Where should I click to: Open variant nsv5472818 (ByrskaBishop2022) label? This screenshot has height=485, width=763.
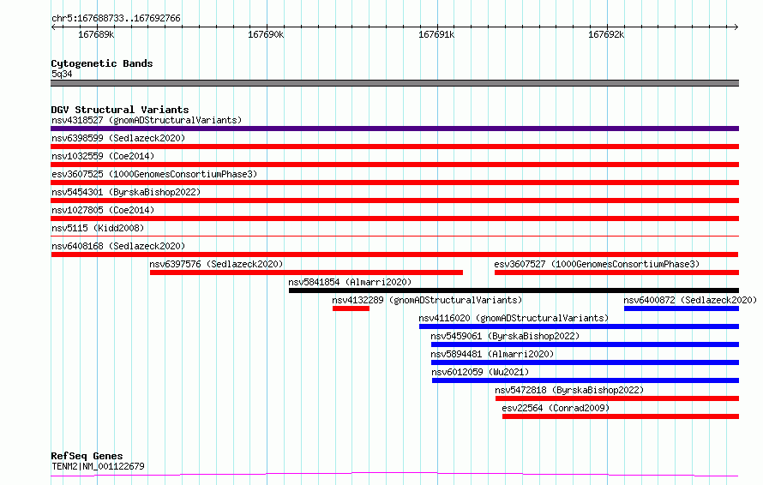coord(569,390)
